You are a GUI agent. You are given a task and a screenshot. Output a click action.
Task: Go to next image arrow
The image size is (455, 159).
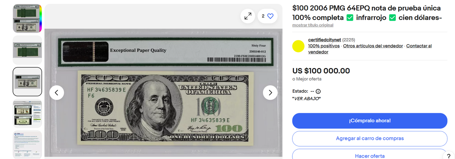click(x=270, y=93)
